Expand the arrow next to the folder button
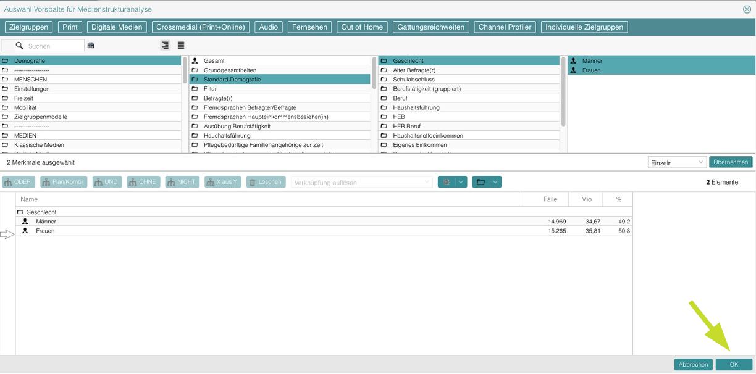756x374 pixels. click(x=495, y=182)
